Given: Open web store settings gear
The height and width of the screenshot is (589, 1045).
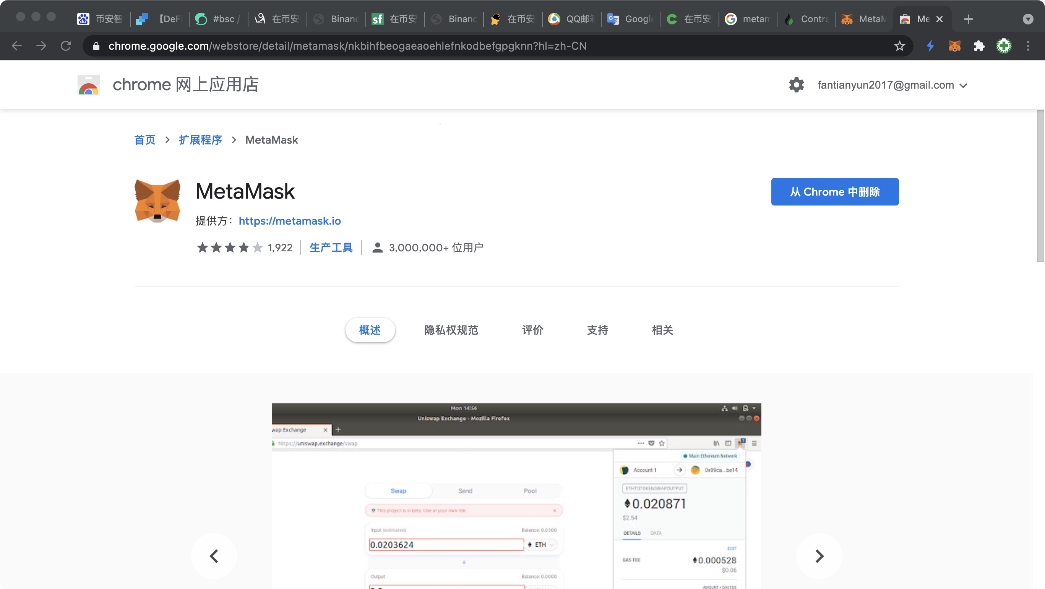Looking at the screenshot, I should (796, 85).
